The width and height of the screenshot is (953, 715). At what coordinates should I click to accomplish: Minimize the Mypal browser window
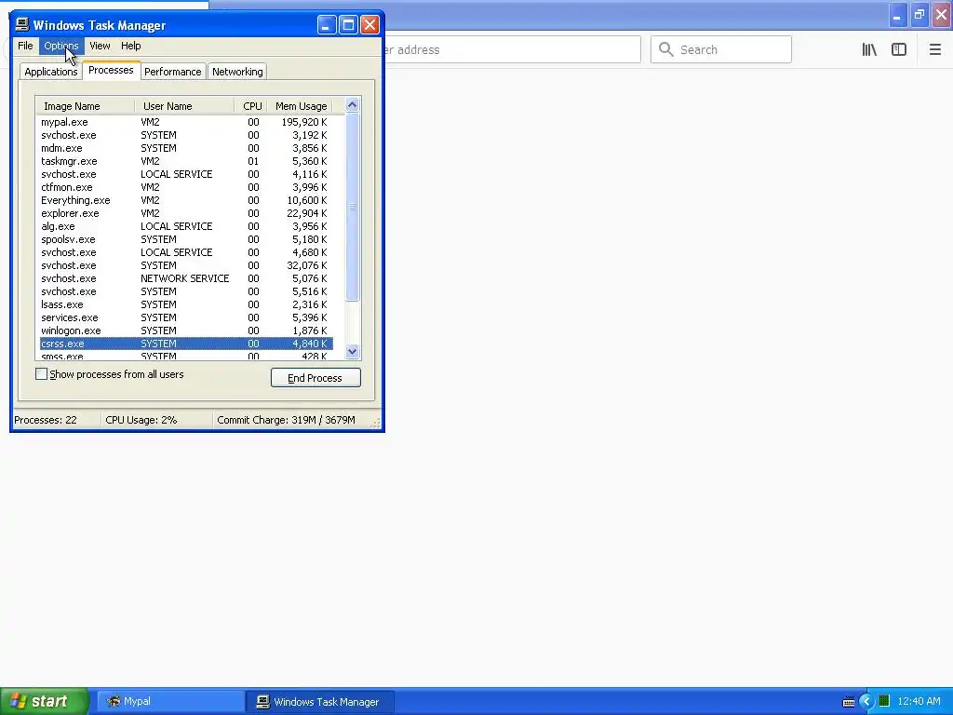898,15
